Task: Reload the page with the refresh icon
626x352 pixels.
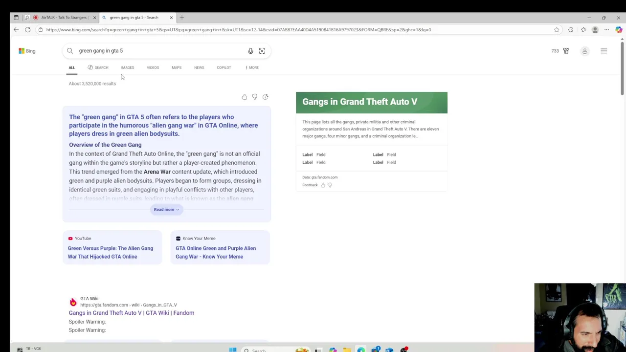Action: (x=28, y=30)
